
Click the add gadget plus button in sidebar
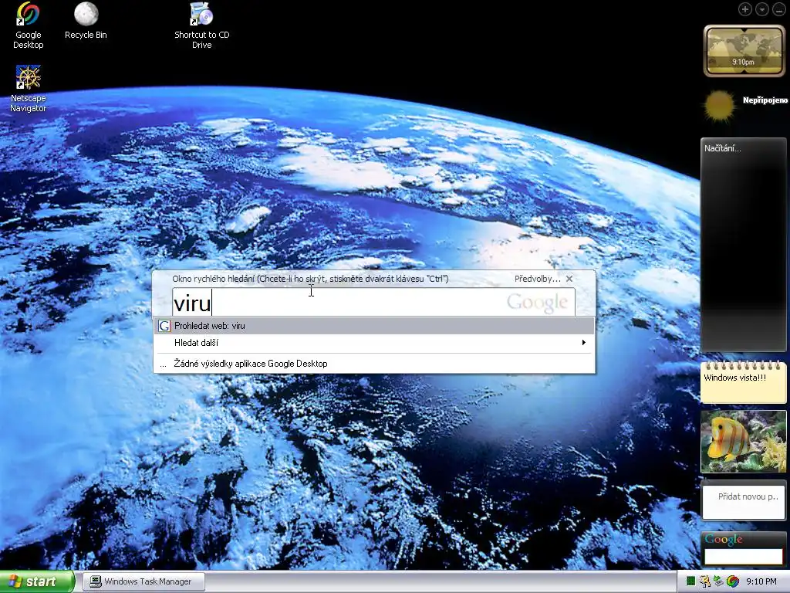pyautogui.click(x=744, y=9)
